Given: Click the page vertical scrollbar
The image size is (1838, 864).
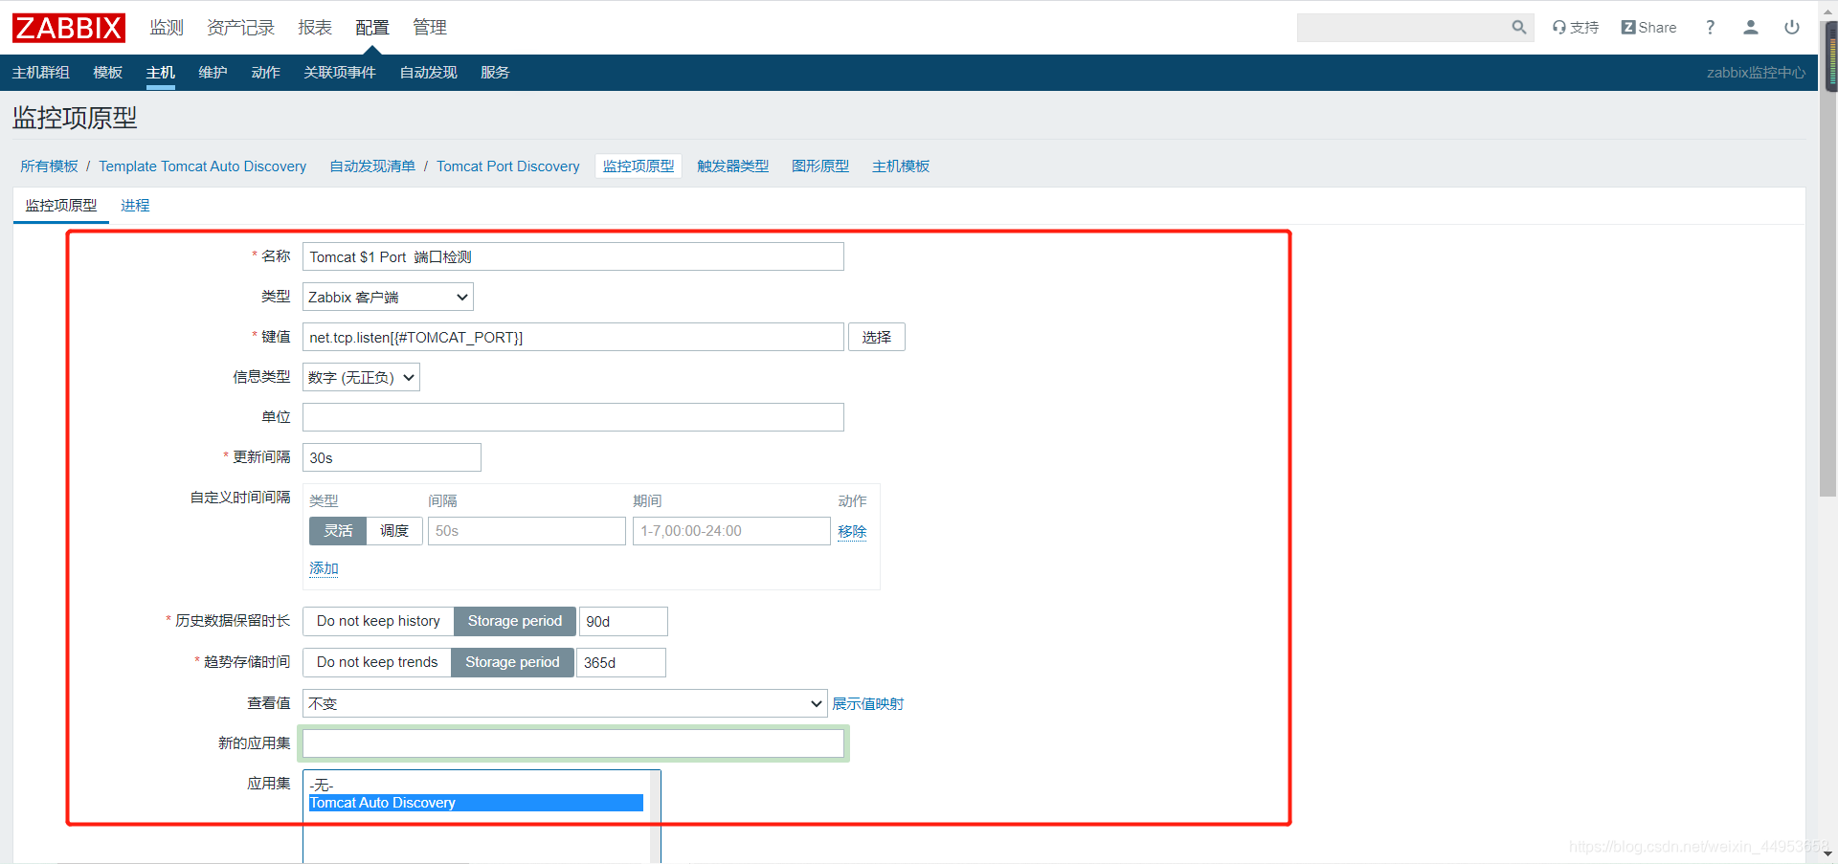Looking at the screenshot, I should pyautogui.click(x=1827, y=258).
